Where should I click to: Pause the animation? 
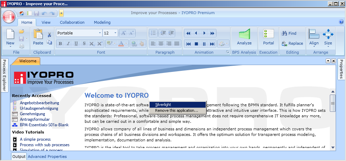point(204,44)
